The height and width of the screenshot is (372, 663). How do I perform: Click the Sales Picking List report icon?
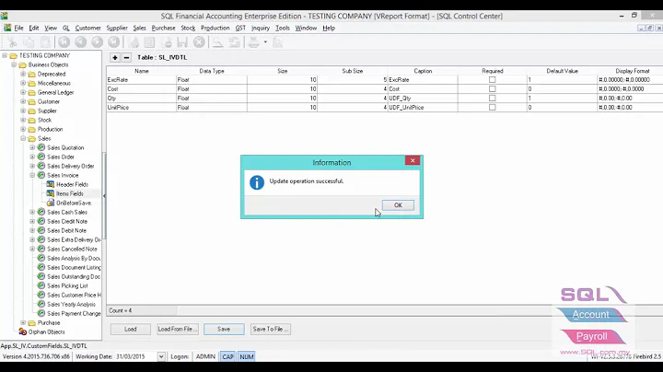pyautogui.click(x=41, y=285)
